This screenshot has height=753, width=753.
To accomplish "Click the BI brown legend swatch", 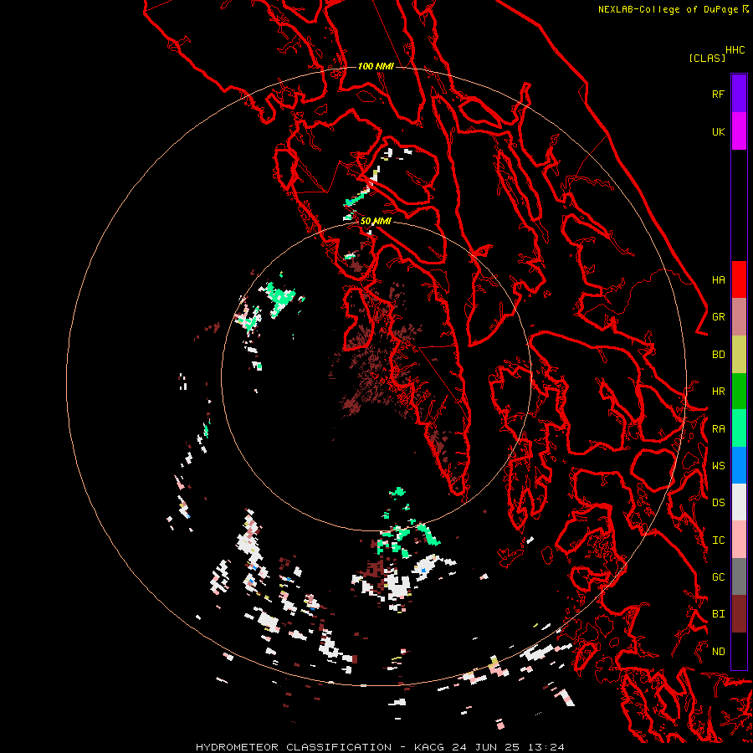I will (739, 614).
